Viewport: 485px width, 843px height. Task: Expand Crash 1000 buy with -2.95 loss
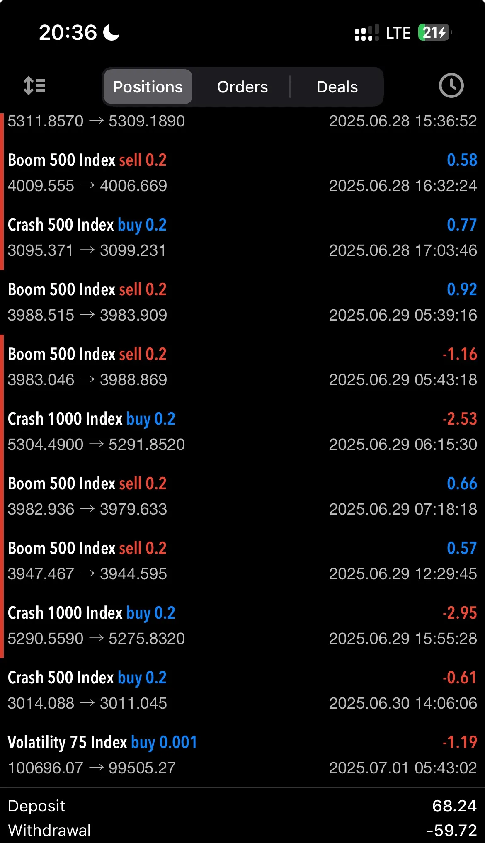pos(243,626)
